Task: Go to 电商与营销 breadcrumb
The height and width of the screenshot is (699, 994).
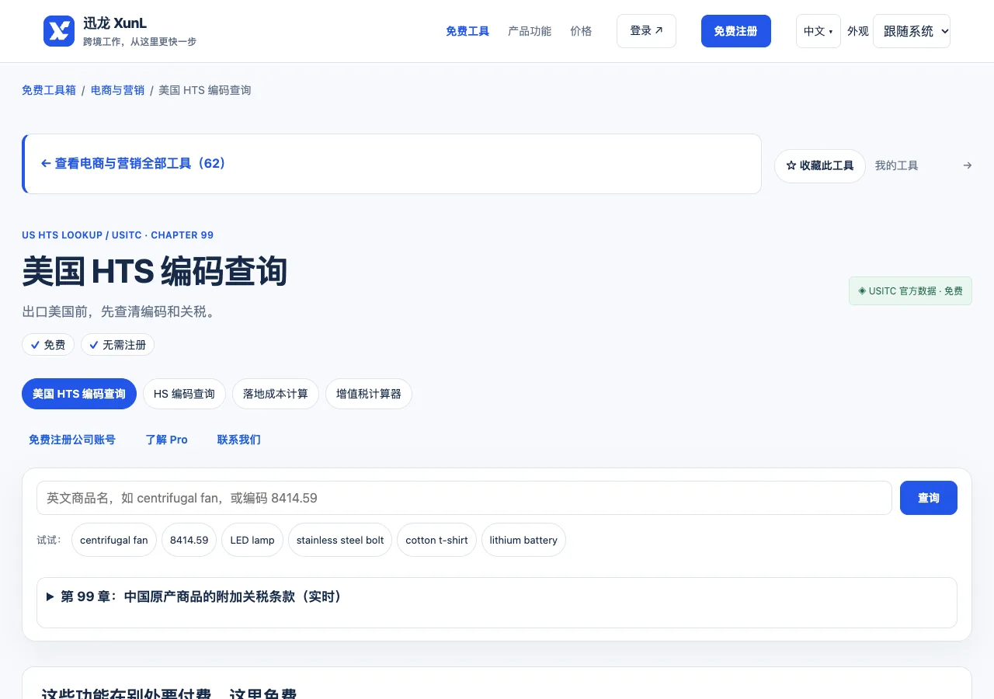Action: 117,90
